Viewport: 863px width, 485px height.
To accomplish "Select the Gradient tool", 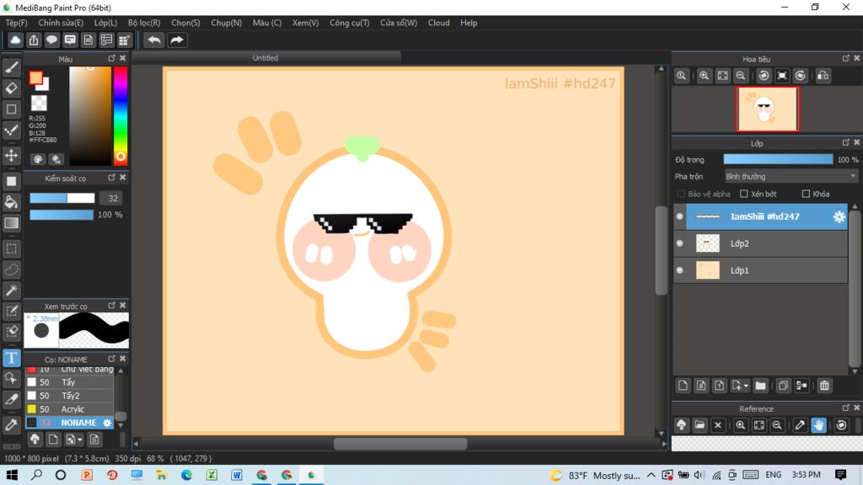I will pyautogui.click(x=12, y=222).
